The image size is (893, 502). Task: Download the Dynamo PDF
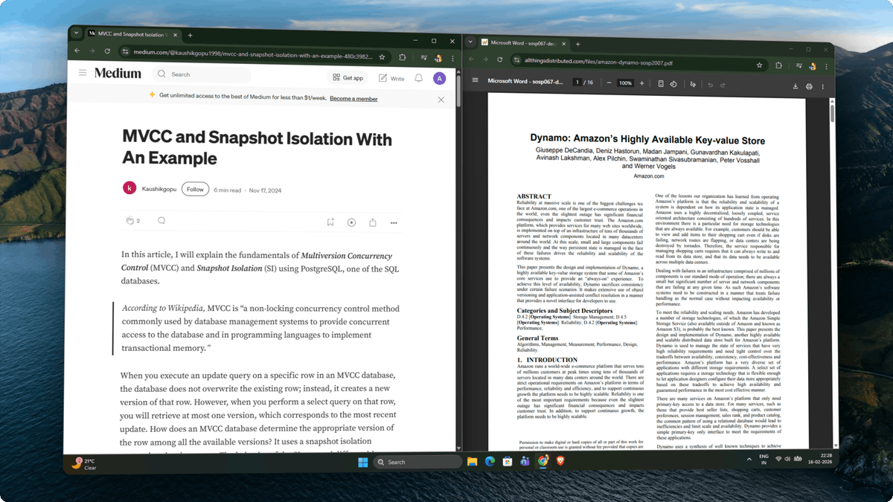(796, 86)
